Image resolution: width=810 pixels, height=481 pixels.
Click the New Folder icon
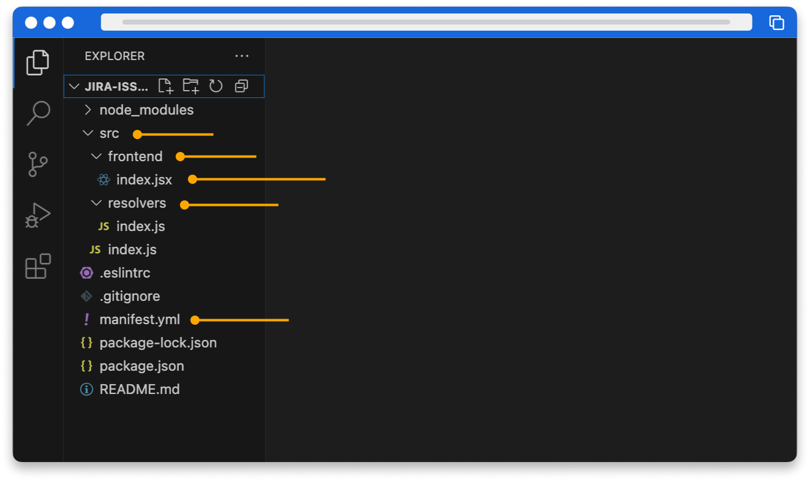tap(191, 86)
